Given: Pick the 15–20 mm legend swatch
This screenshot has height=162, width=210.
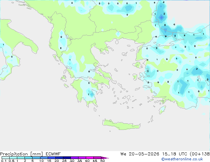Looking at the screenshot, I should tap(52, 158).
